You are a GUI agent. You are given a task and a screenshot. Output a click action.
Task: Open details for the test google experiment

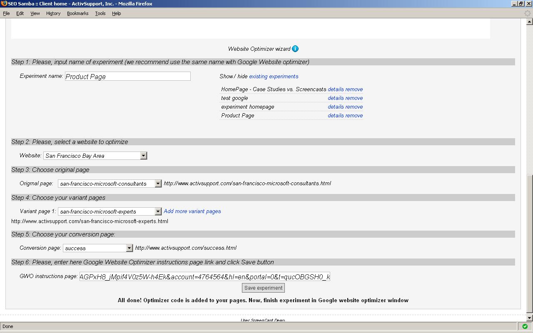(x=336, y=98)
